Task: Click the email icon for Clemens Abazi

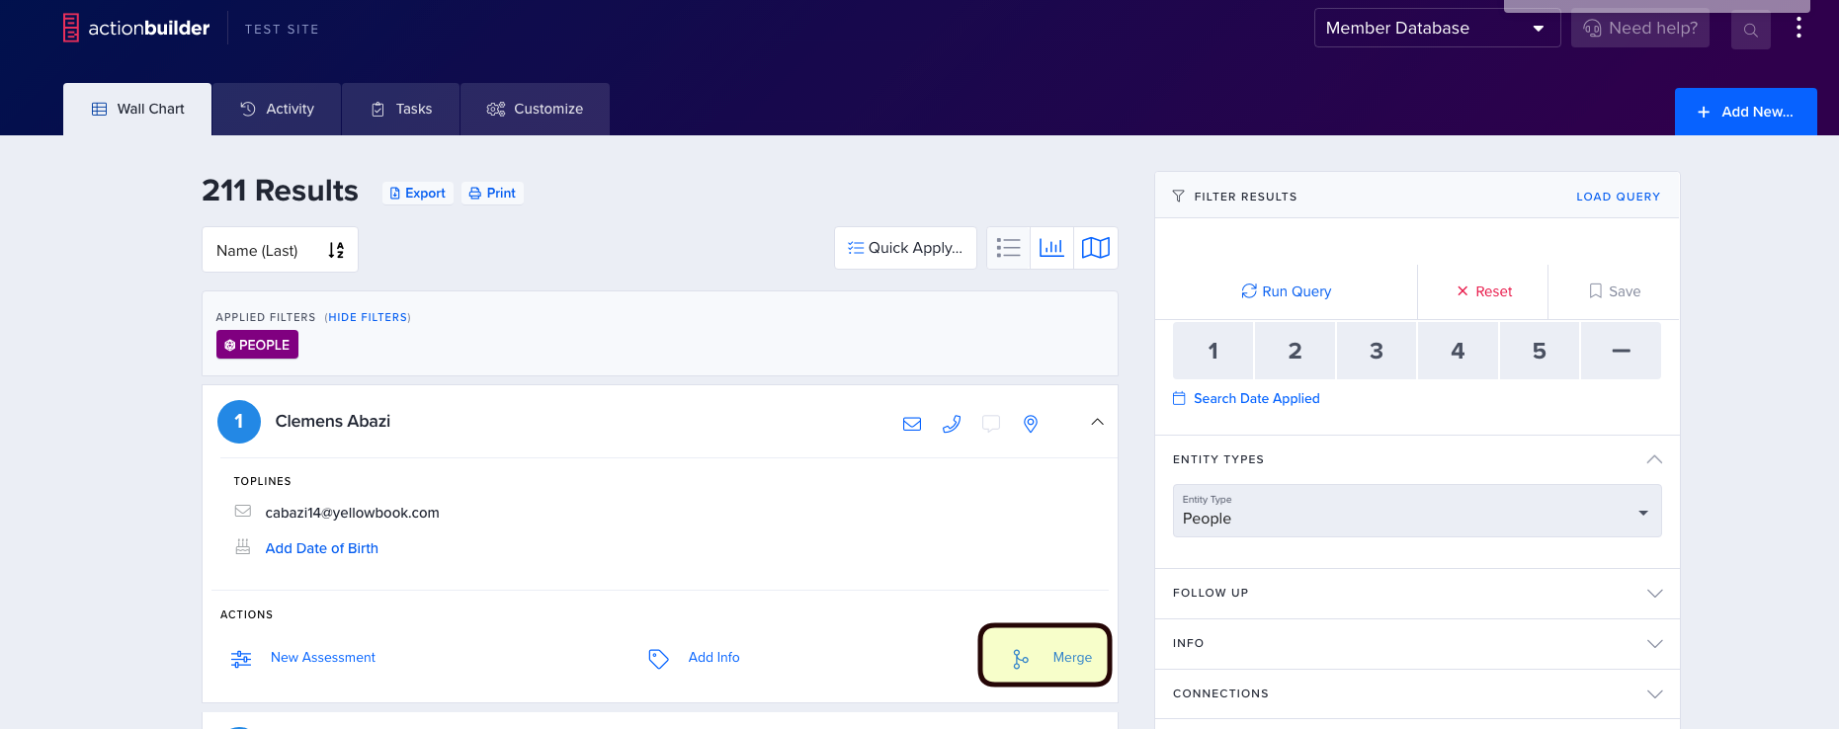Action: (912, 424)
